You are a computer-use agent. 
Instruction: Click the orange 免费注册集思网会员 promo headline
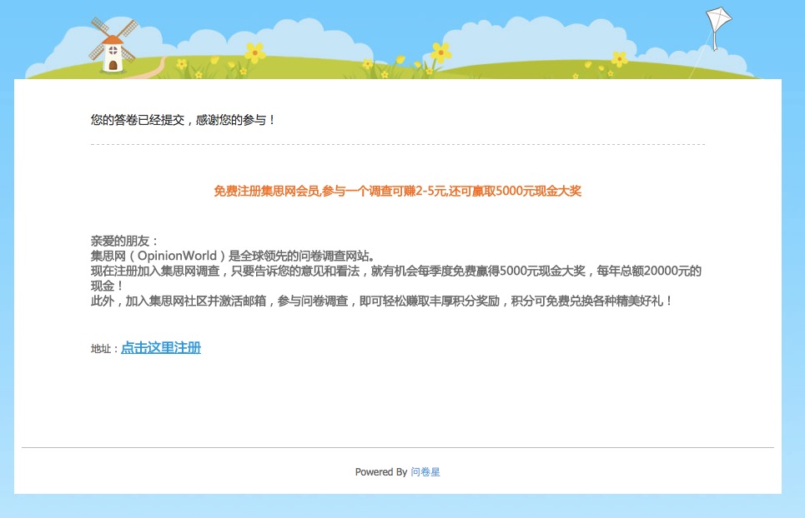coord(397,191)
